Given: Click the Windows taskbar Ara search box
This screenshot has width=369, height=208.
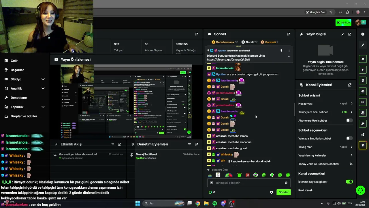Looking at the screenshot, I should click(x=163, y=203).
